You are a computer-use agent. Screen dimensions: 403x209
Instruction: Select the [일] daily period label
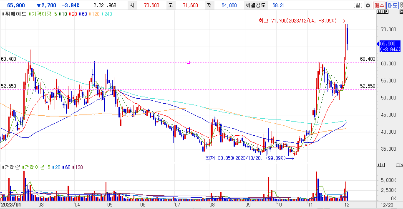click(358, 5)
